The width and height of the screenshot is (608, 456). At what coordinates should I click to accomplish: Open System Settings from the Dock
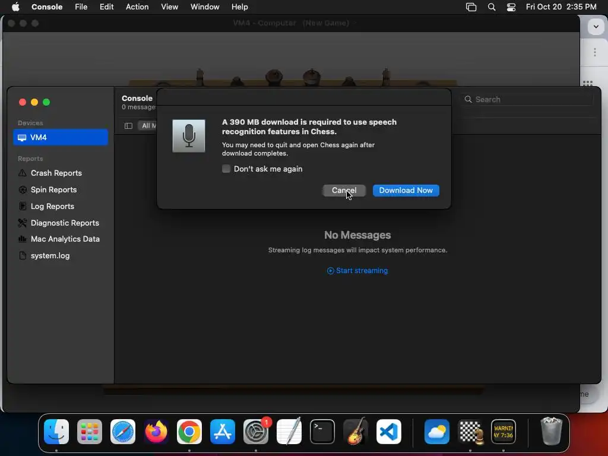pos(256,432)
